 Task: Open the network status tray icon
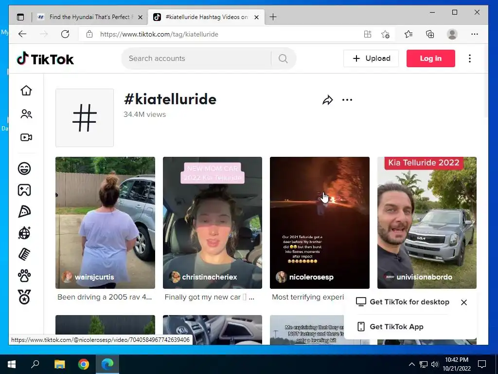coord(424,364)
